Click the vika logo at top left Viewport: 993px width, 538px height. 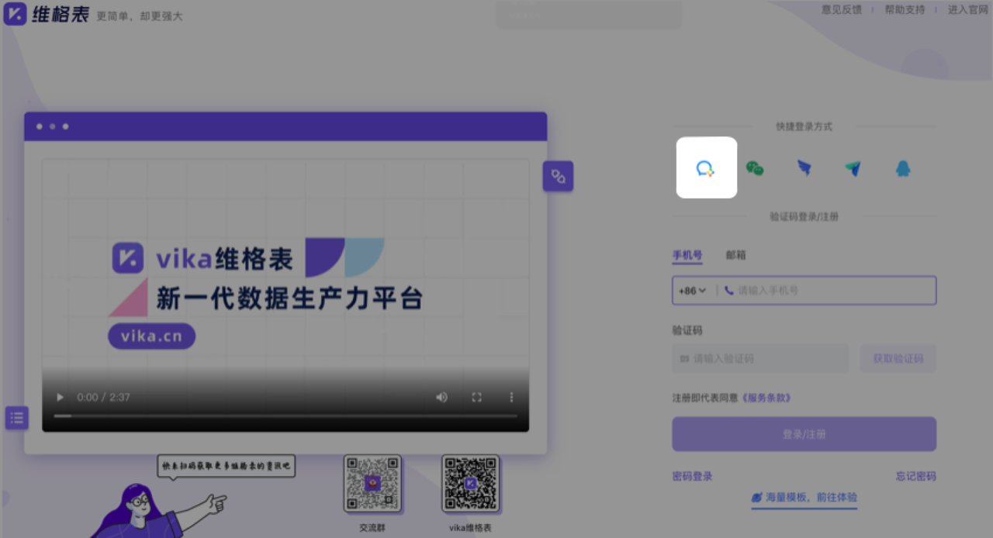tap(16, 14)
